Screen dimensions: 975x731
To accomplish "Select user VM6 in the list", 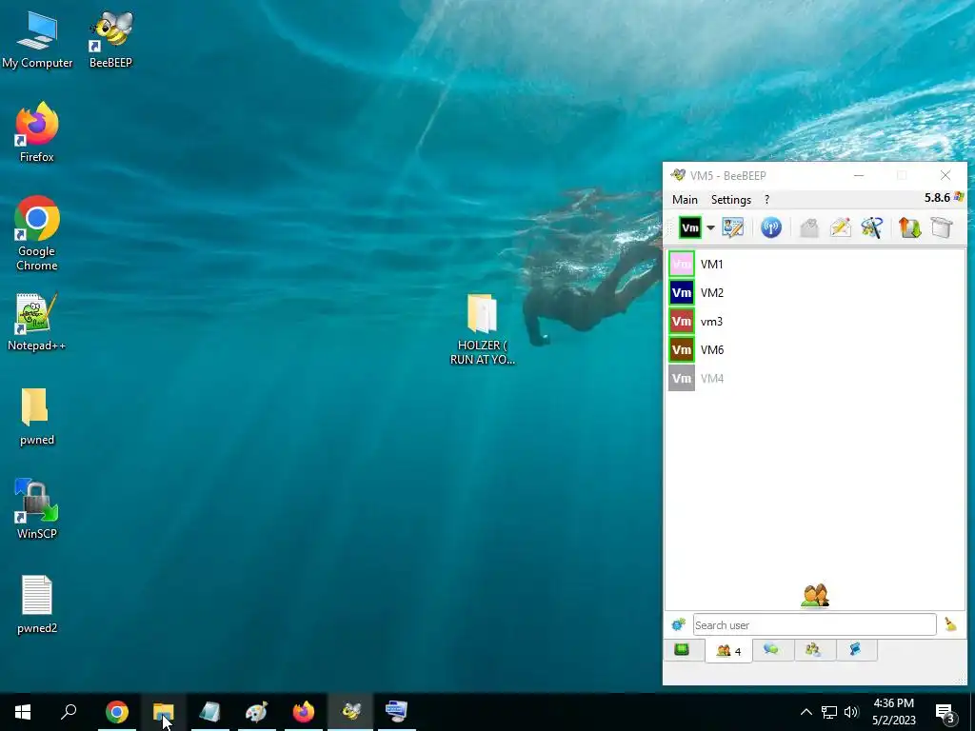I will coord(815,350).
